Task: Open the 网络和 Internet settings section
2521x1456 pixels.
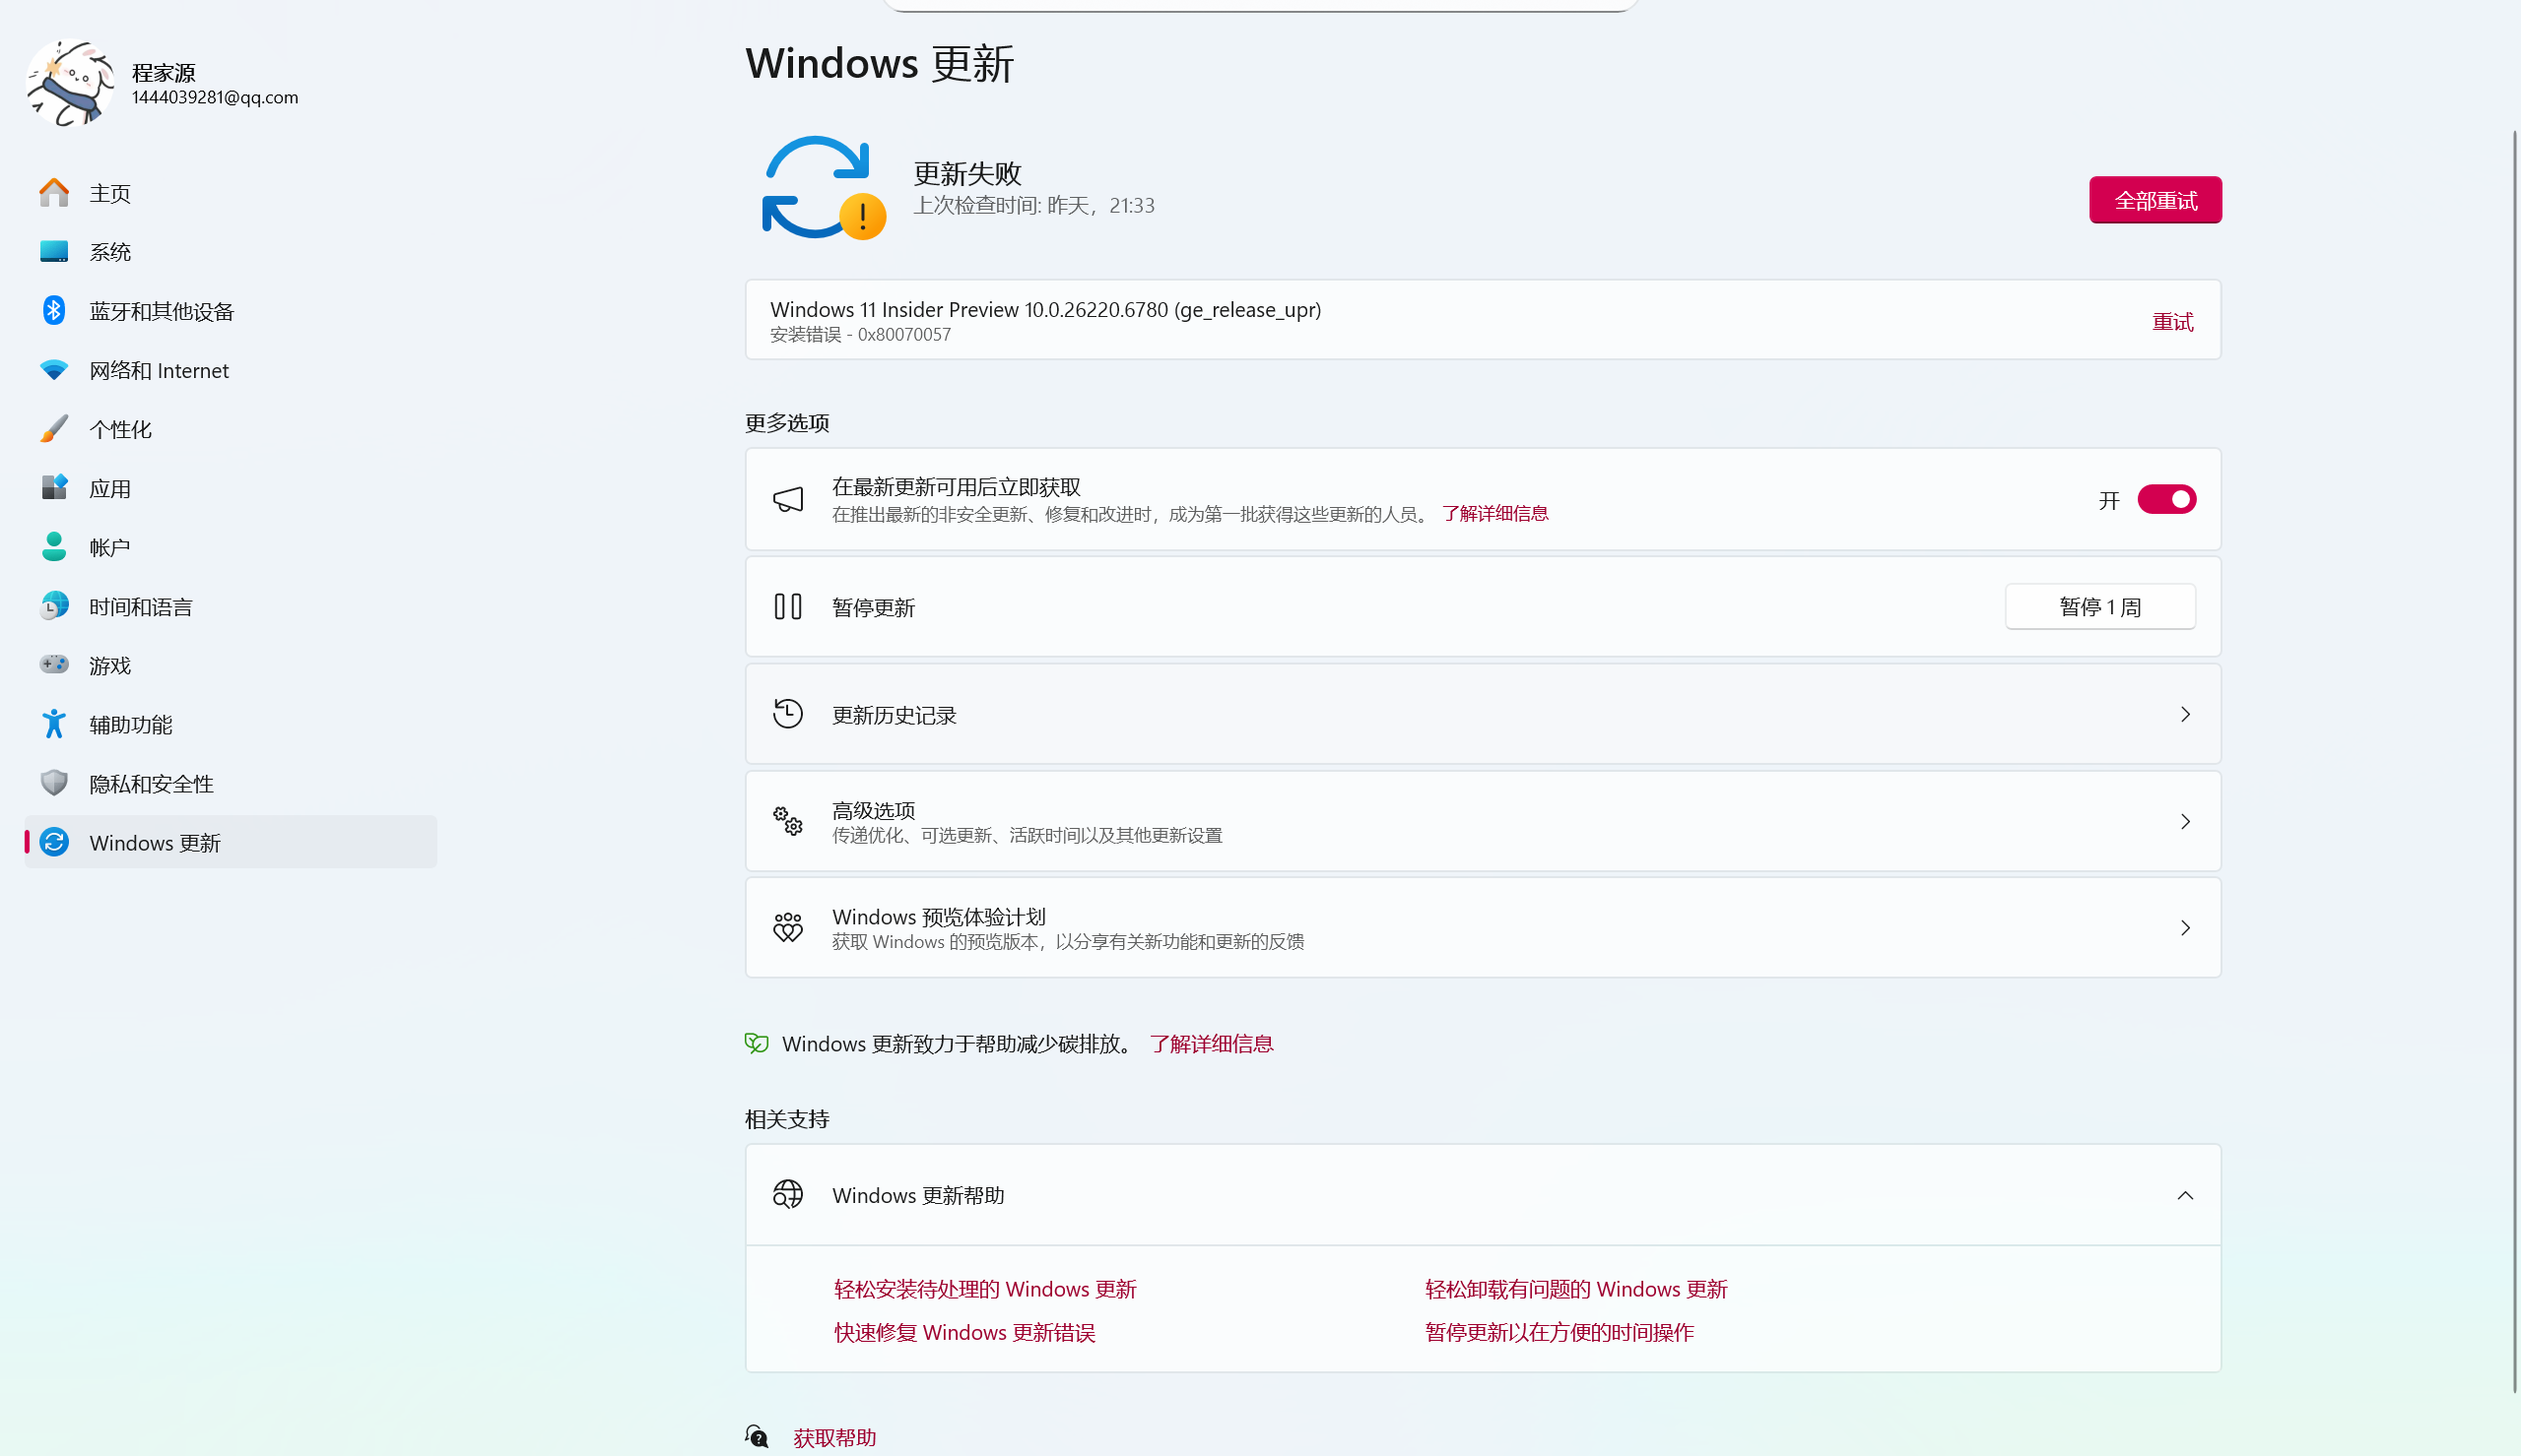Action: tap(159, 370)
